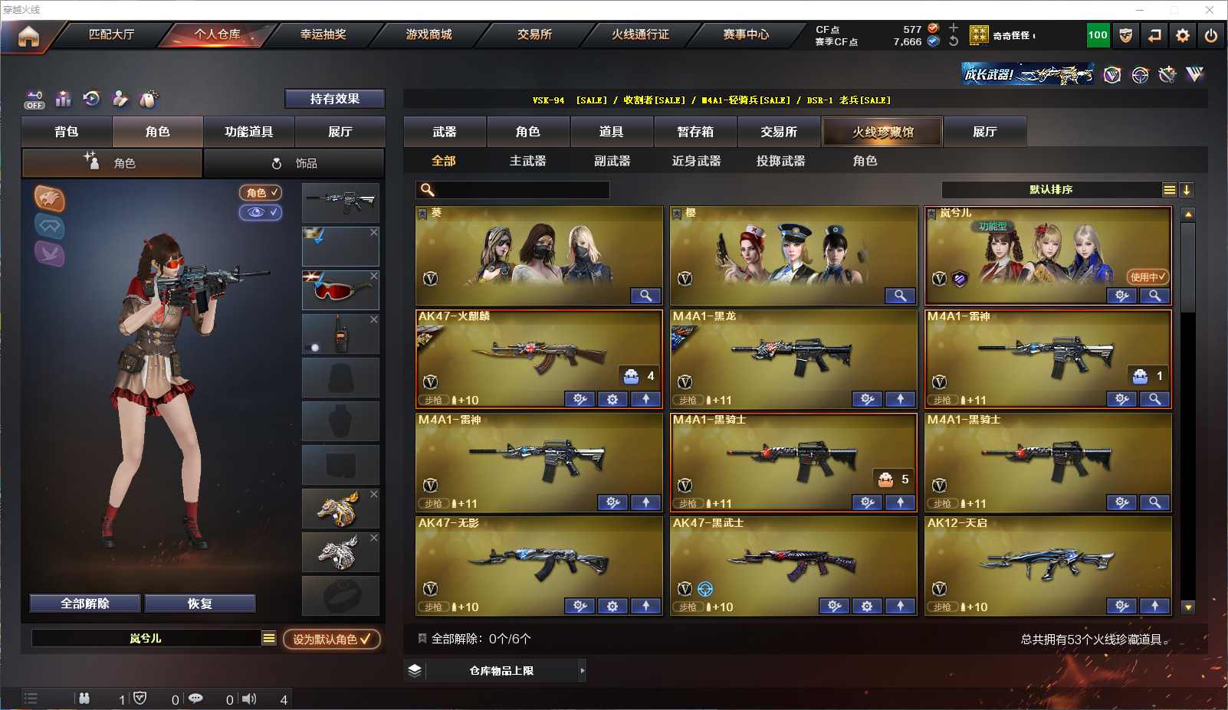Click magnifier icon on the 葵 character card
This screenshot has width=1228, height=710.
(645, 296)
